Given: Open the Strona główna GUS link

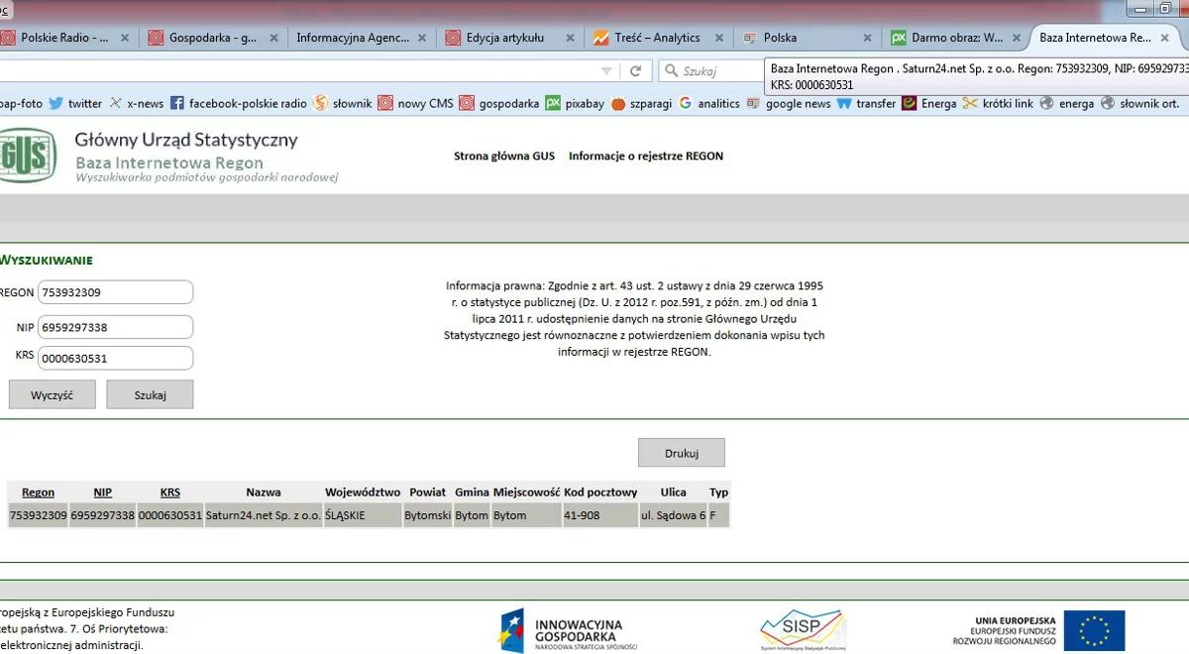Looking at the screenshot, I should 504,156.
